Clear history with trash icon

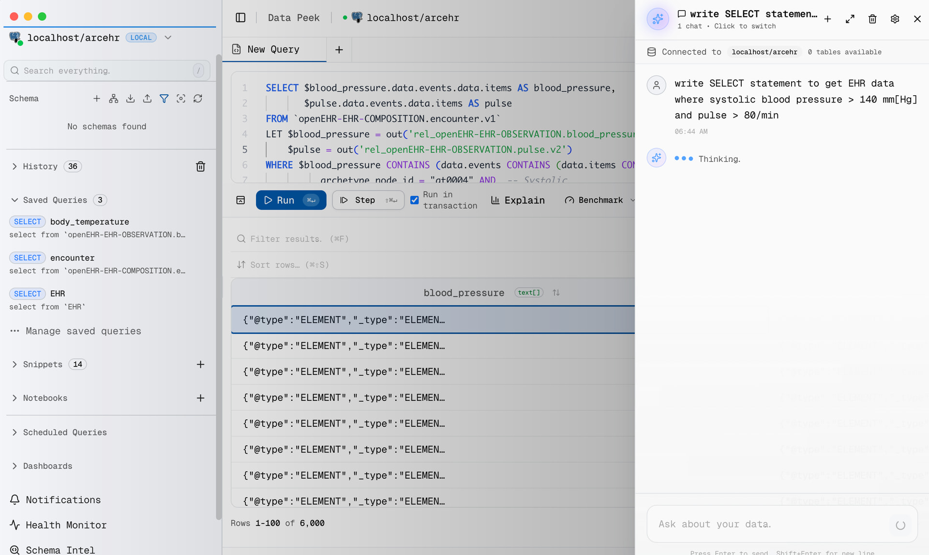click(200, 167)
